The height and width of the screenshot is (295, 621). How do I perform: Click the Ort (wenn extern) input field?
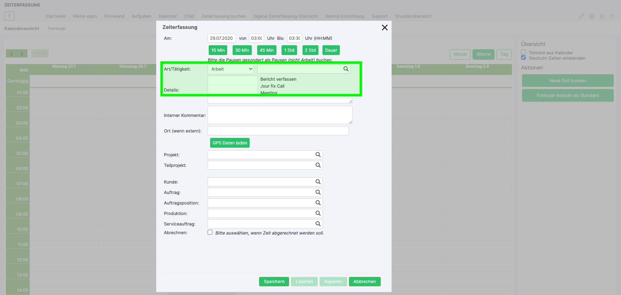(x=278, y=131)
